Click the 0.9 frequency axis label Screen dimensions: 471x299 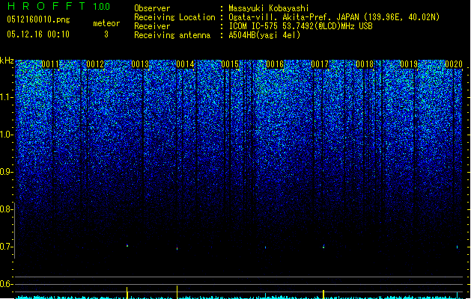click(7, 172)
